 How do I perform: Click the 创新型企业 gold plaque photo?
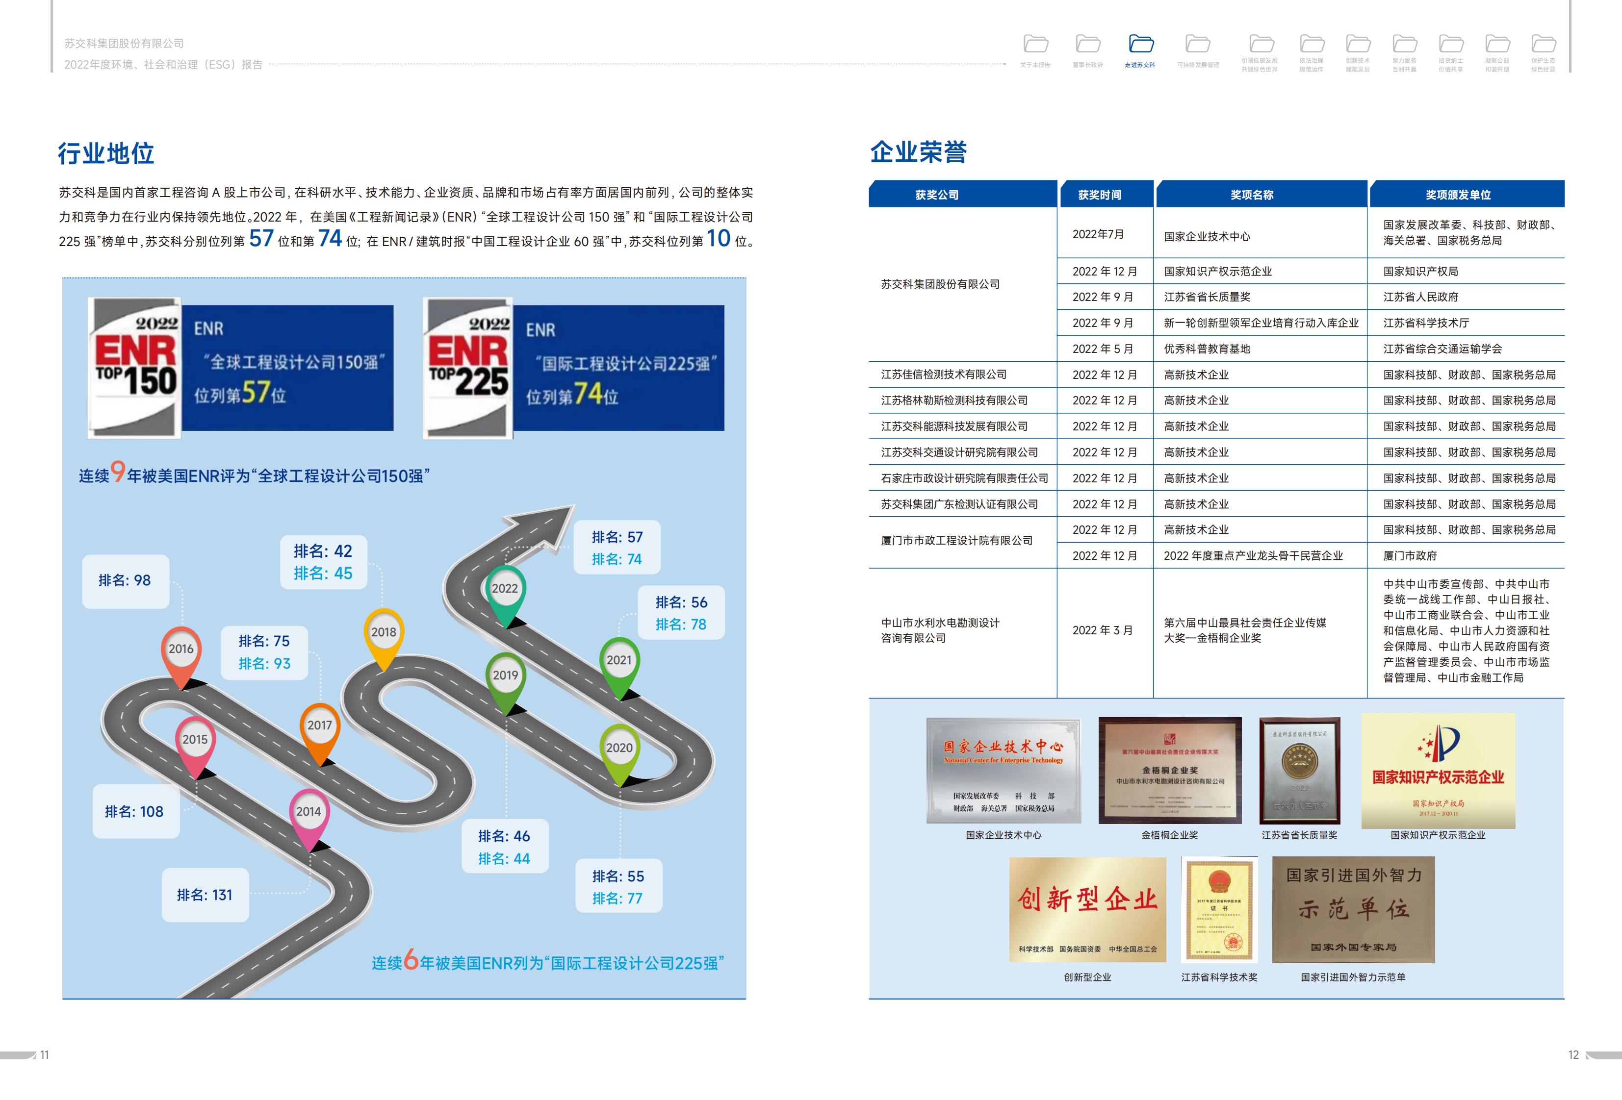(1087, 910)
